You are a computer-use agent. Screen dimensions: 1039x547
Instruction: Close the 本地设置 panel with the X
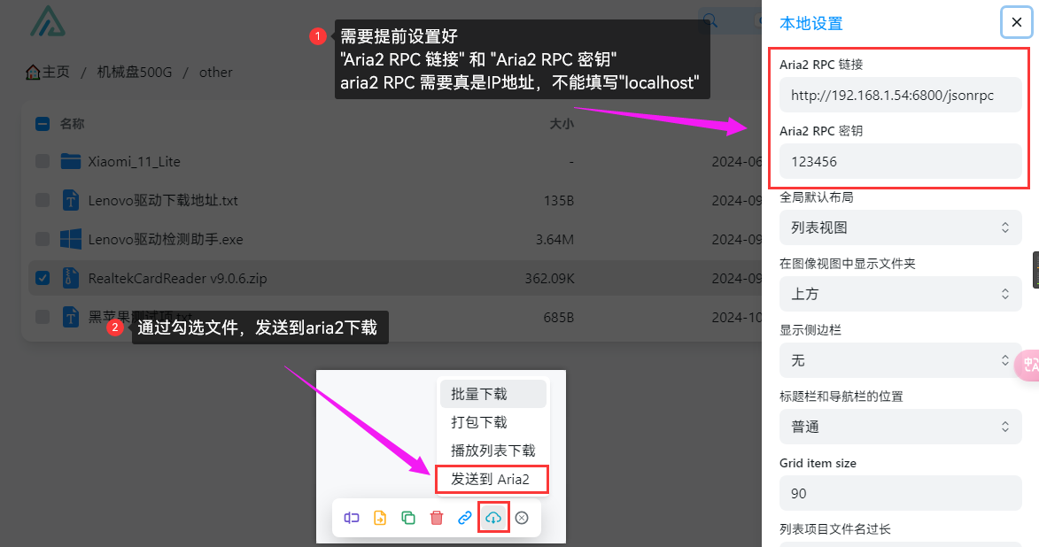tap(1017, 22)
